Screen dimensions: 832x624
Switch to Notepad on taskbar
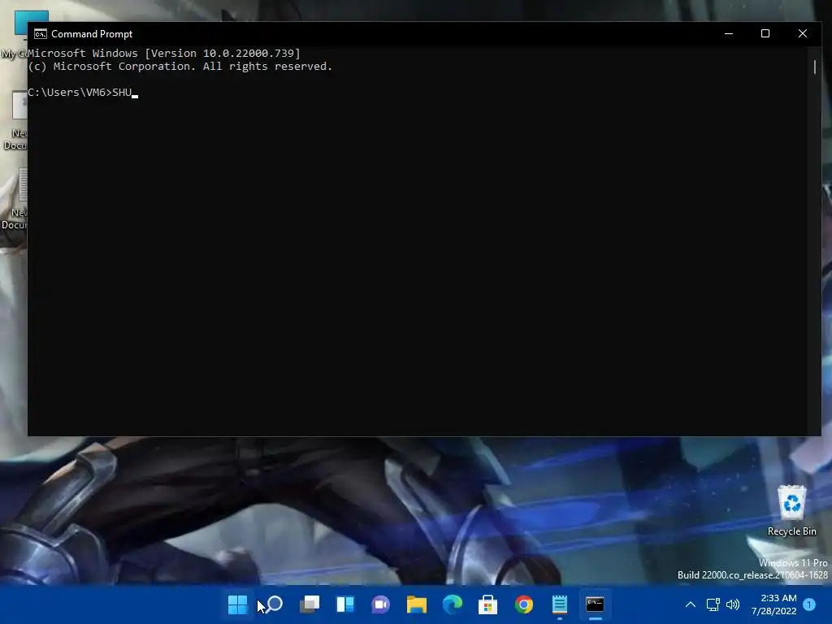tap(559, 604)
